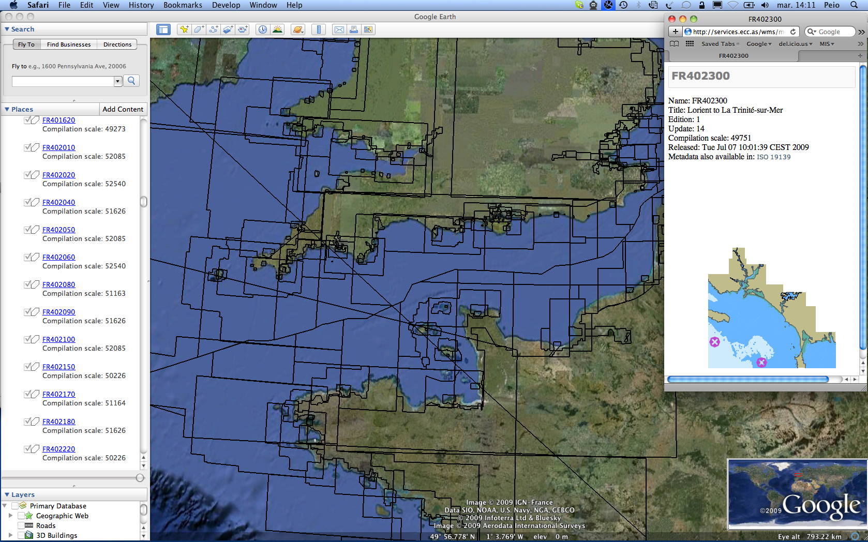Click the Wi-Fi icon in menu bar

tap(733, 5)
